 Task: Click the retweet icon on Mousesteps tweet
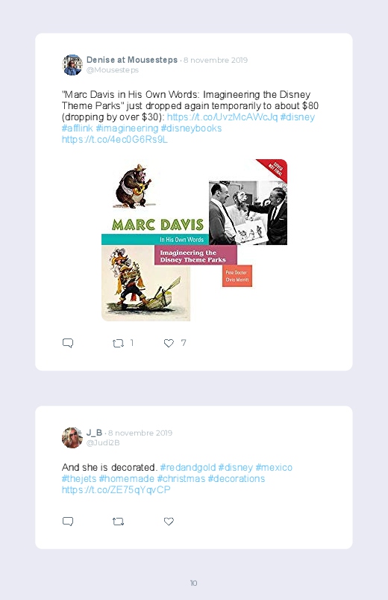[118, 343]
